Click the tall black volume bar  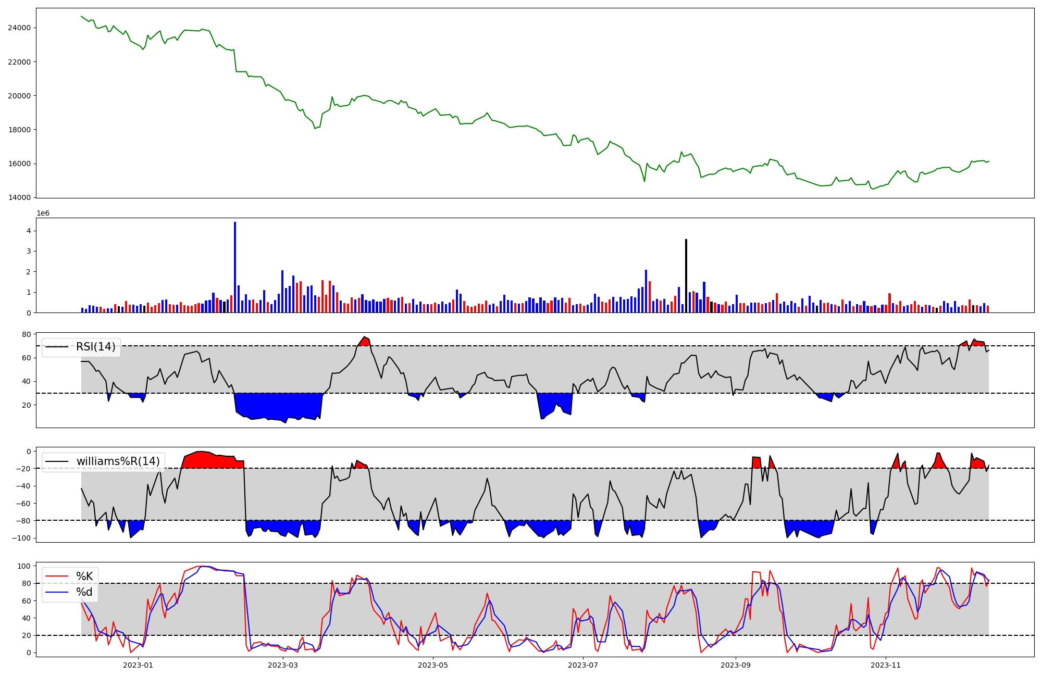point(686,276)
